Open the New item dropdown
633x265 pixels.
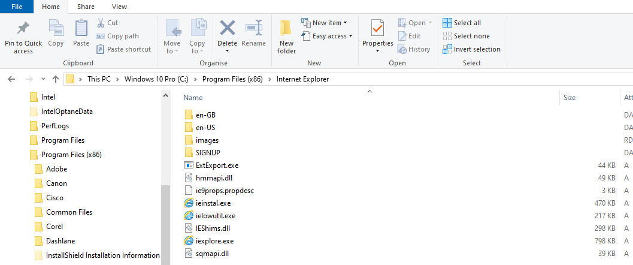(324, 23)
